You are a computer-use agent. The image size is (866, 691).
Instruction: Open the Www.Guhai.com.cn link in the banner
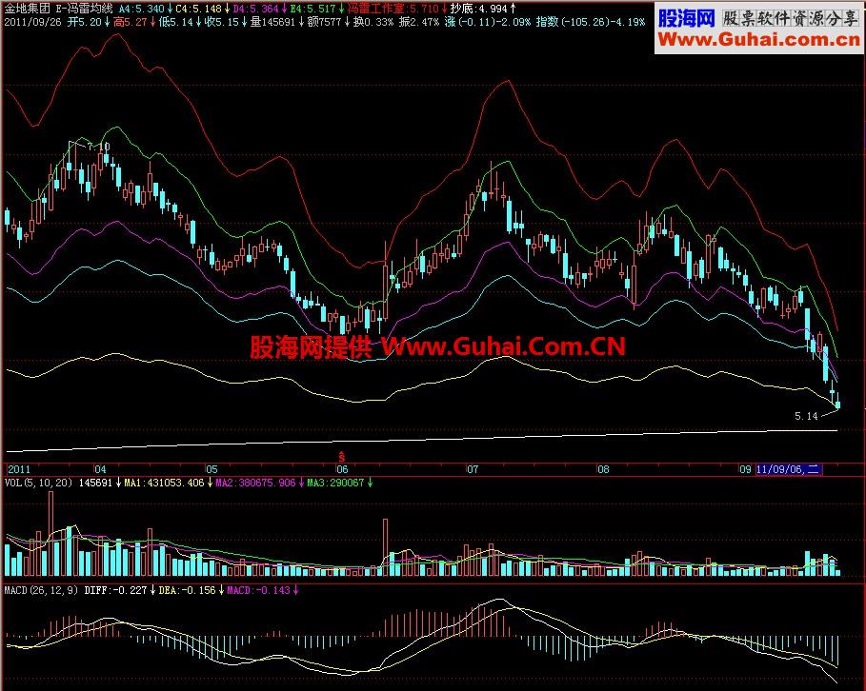coord(759,40)
